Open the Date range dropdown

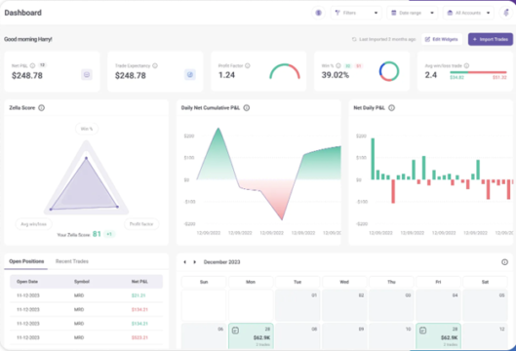pos(413,13)
